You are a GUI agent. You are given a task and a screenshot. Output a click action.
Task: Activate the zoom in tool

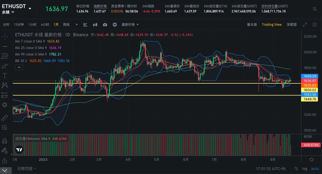pos(5,128)
